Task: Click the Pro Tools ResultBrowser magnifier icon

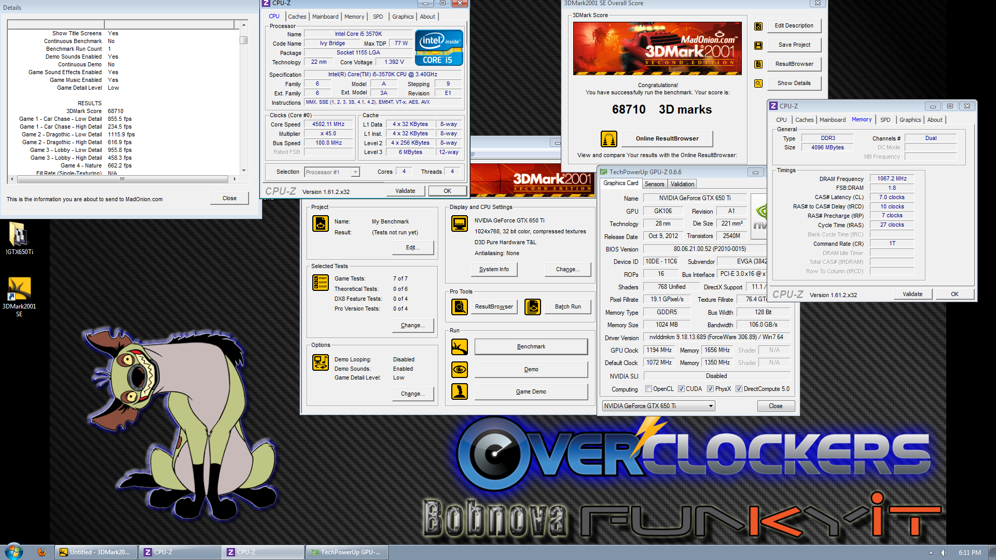Action: pos(460,307)
